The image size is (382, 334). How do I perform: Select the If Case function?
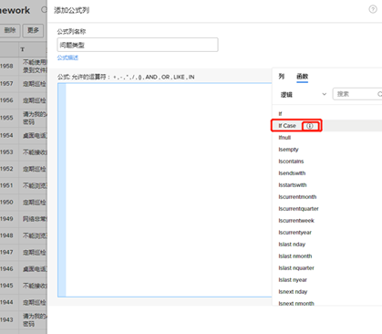(287, 126)
